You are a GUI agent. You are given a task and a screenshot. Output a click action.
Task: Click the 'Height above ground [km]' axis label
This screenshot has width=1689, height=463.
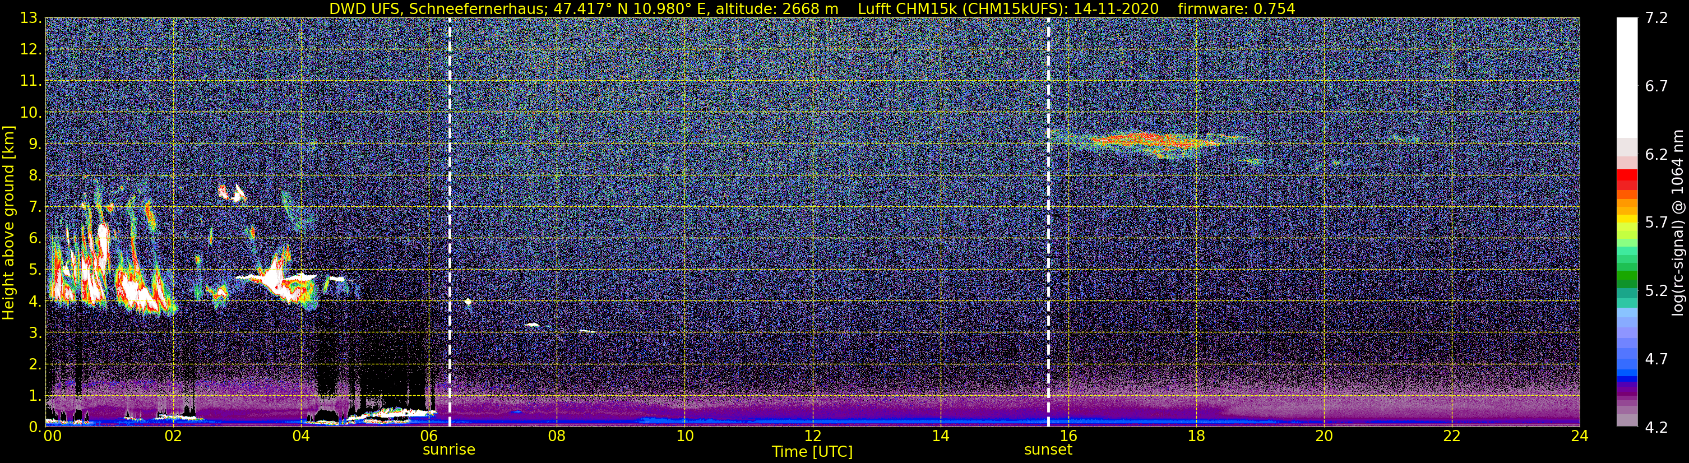[x=8, y=223]
